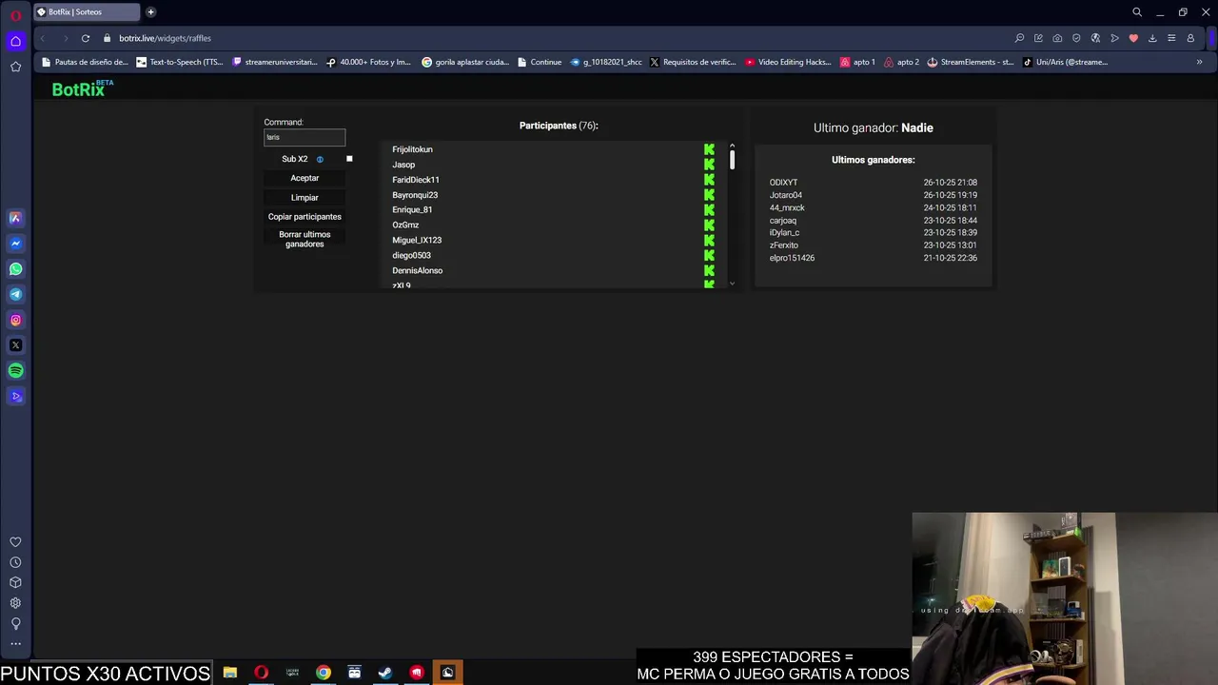Select the BotRix | Sorteos tab
This screenshot has width=1218, height=685.
click(86, 12)
